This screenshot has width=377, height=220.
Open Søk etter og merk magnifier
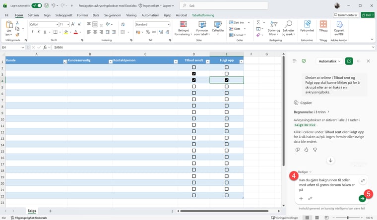click(288, 29)
